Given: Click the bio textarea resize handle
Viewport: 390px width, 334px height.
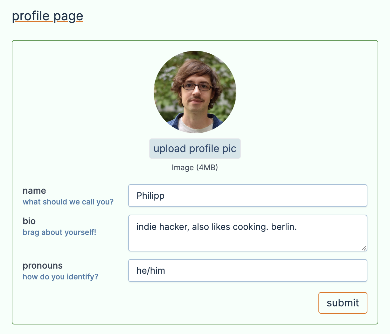Looking at the screenshot, I should [364, 248].
